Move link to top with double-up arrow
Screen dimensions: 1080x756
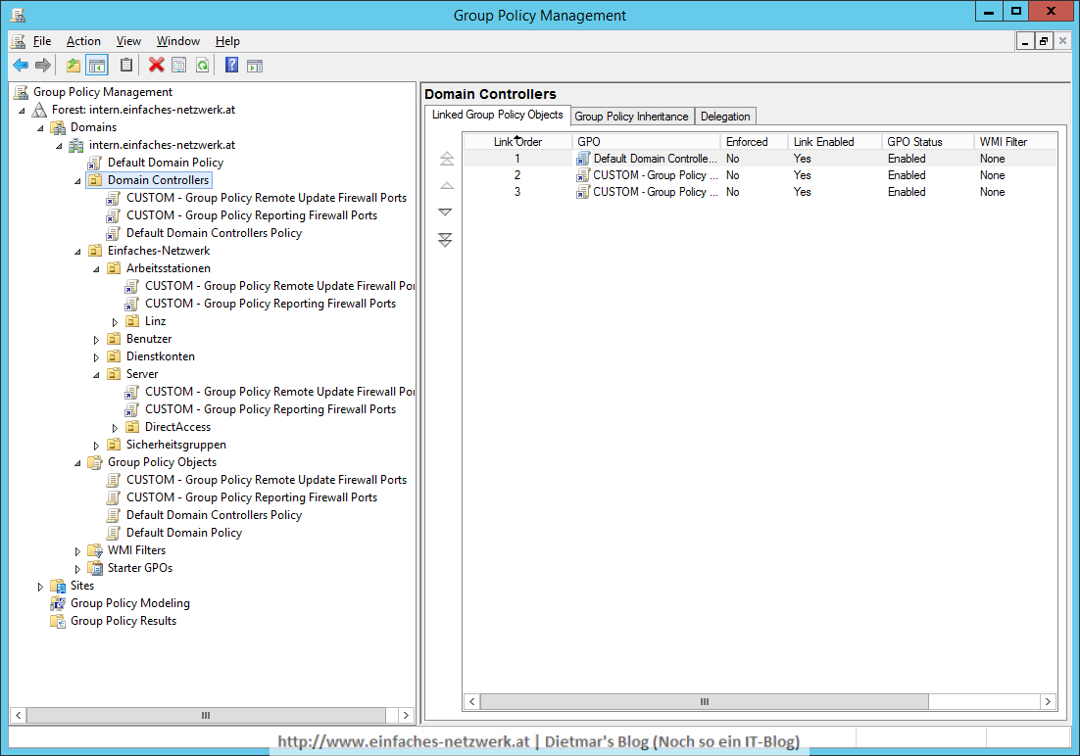446,159
